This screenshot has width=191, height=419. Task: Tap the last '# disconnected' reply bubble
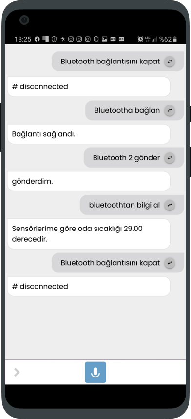click(89, 287)
